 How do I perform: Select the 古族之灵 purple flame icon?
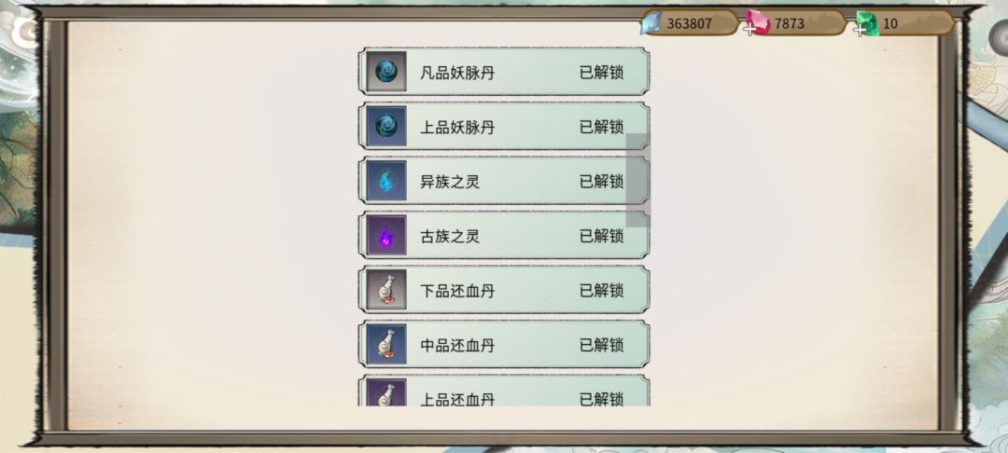[x=386, y=235]
